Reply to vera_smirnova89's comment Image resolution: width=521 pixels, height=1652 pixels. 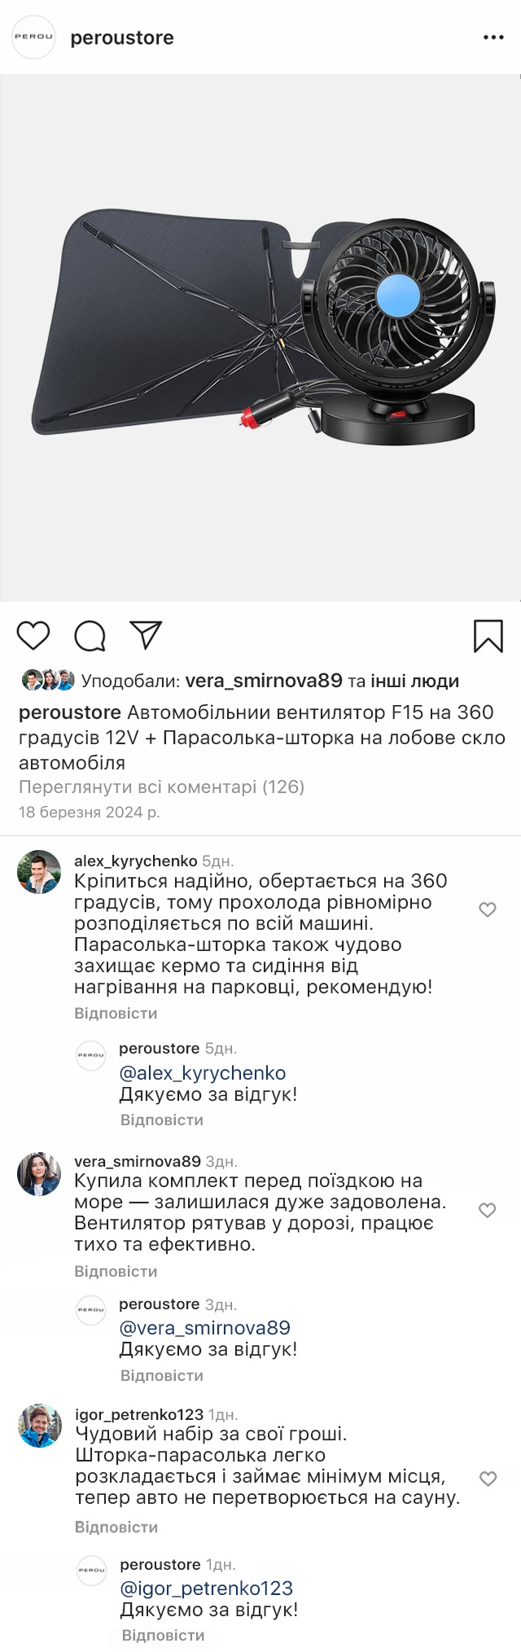(x=116, y=1271)
